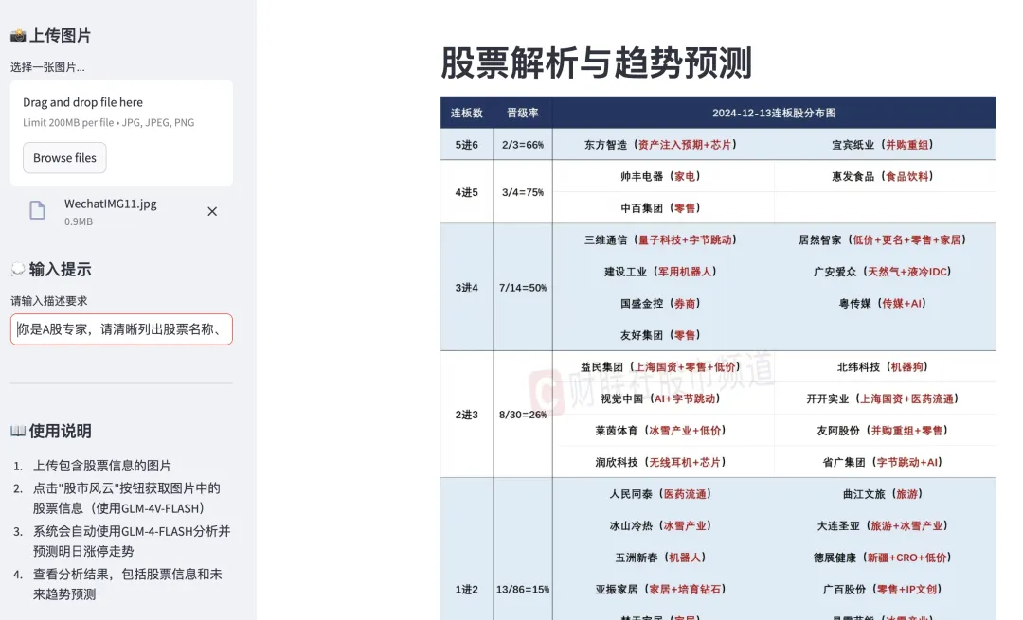The width and height of the screenshot is (1023, 620).
Task: Click instruction step 上传包含股票信息的图片
Action: [x=101, y=466]
